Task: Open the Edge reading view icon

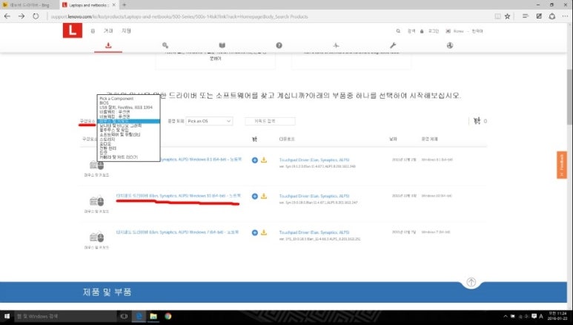Action: 497,16
